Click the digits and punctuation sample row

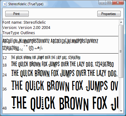tap(23, 48)
